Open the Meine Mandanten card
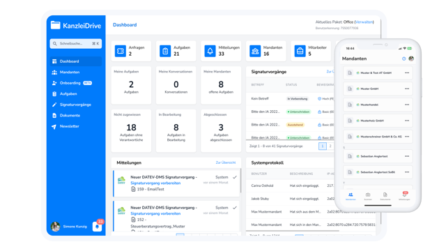Viewport: 446px width, 251px height. 221,85
